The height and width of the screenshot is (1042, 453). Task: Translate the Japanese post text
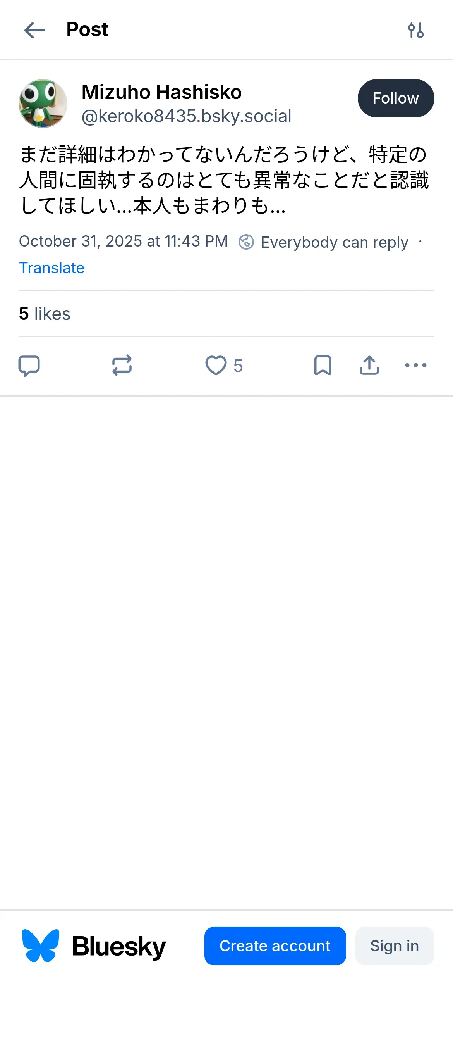[x=52, y=268]
